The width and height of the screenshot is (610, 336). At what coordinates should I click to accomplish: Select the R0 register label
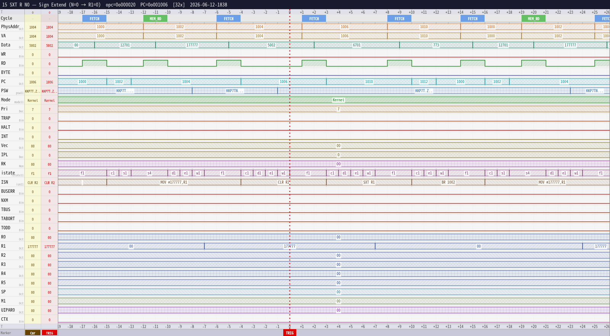(x=3, y=237)
